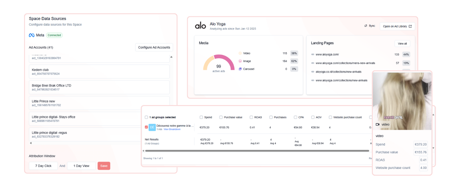Screen dimensions: 460x189
Task: Click the 38% Video share badge
Action: 294,53
